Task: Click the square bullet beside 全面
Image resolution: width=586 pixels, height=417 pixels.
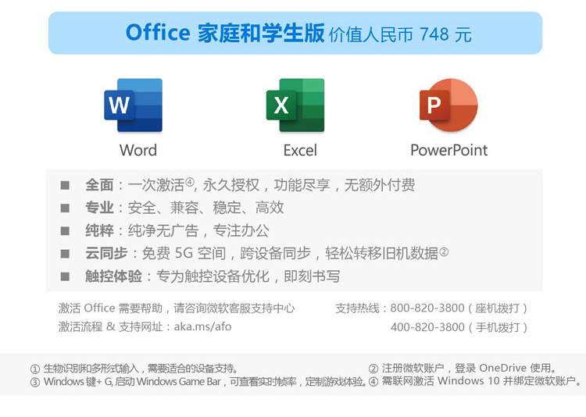Action: pos(66,186)
